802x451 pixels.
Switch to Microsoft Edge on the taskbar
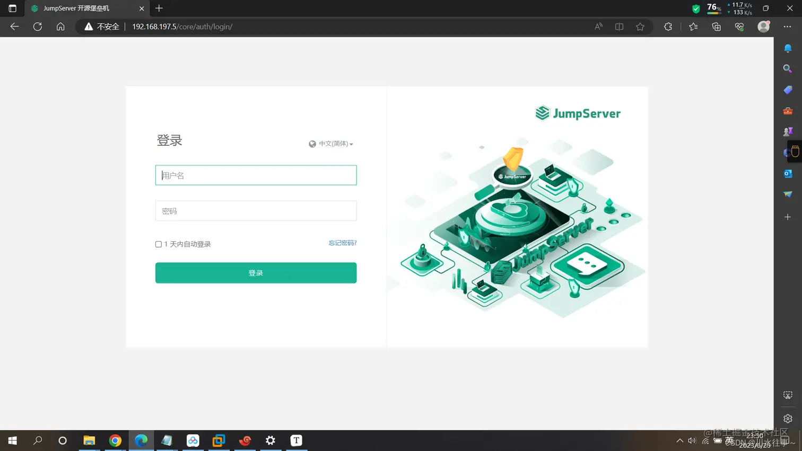(x=141, y=440)
